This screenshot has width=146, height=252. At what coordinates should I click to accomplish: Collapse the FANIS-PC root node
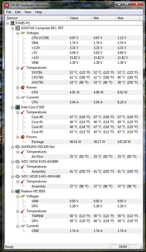[7, 23]
